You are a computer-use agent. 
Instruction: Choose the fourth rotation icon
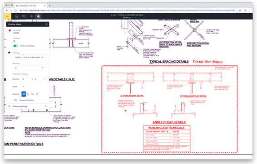pyautogui.click(x=37, y=94)
